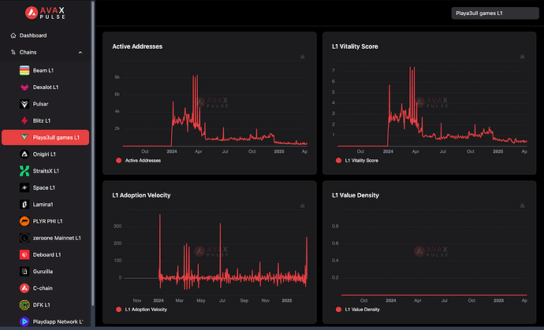This screenshot has height=330, width=544.
Task: Select the Pulsar chain icon
Action: pos(24,104)
